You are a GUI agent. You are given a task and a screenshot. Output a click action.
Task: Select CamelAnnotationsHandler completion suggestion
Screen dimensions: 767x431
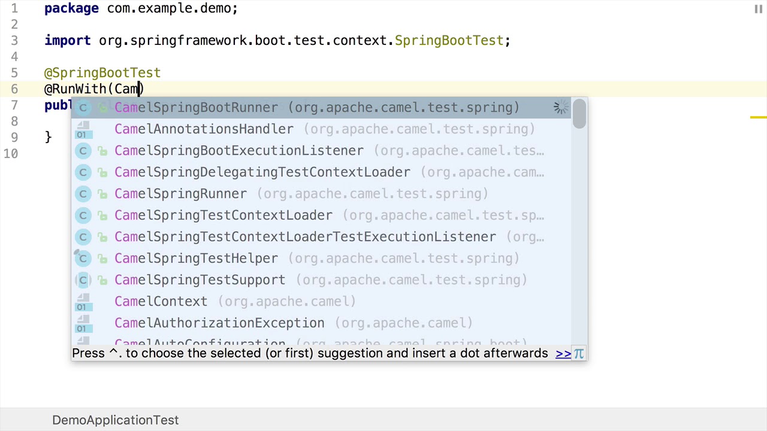point(321,129)
